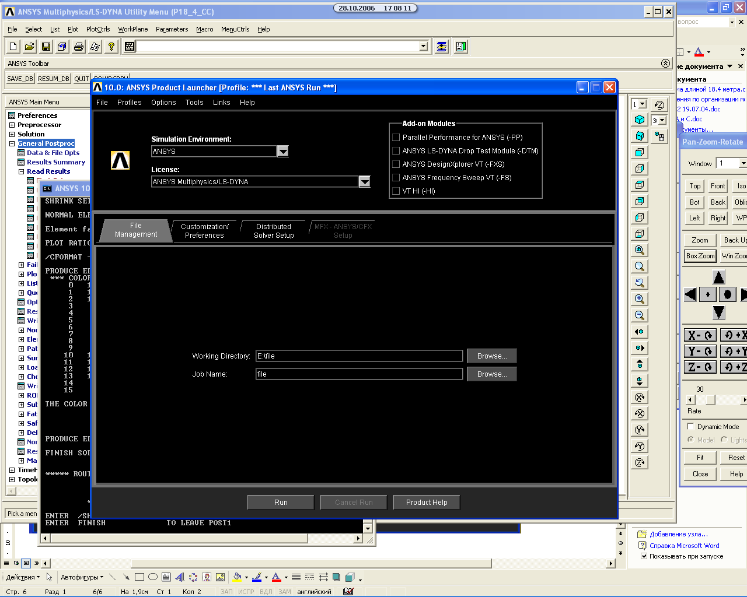Viewport: 747px width, 597px height.
Task: Toggle Показывать при запуске checkbox in Word
Action: [644, 556]
